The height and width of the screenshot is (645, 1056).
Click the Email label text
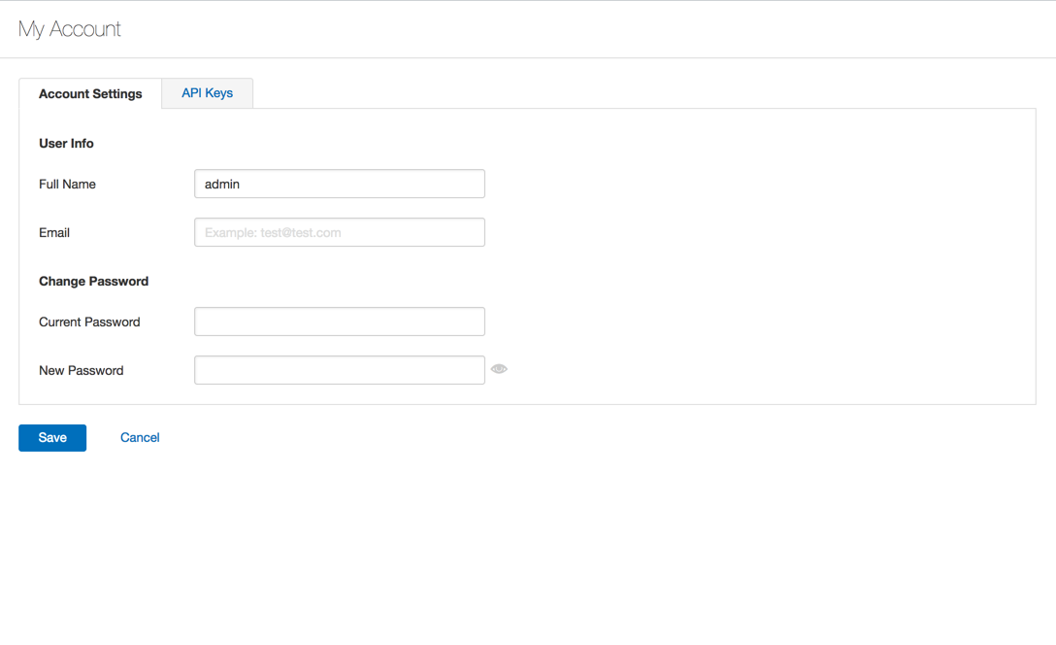54,233
